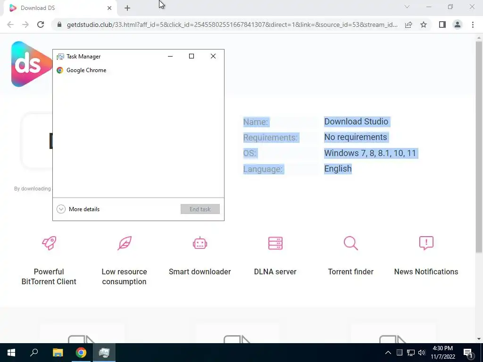Click the robot Smart downloader icon
483x362 pixels.
[x=200, y=243]
